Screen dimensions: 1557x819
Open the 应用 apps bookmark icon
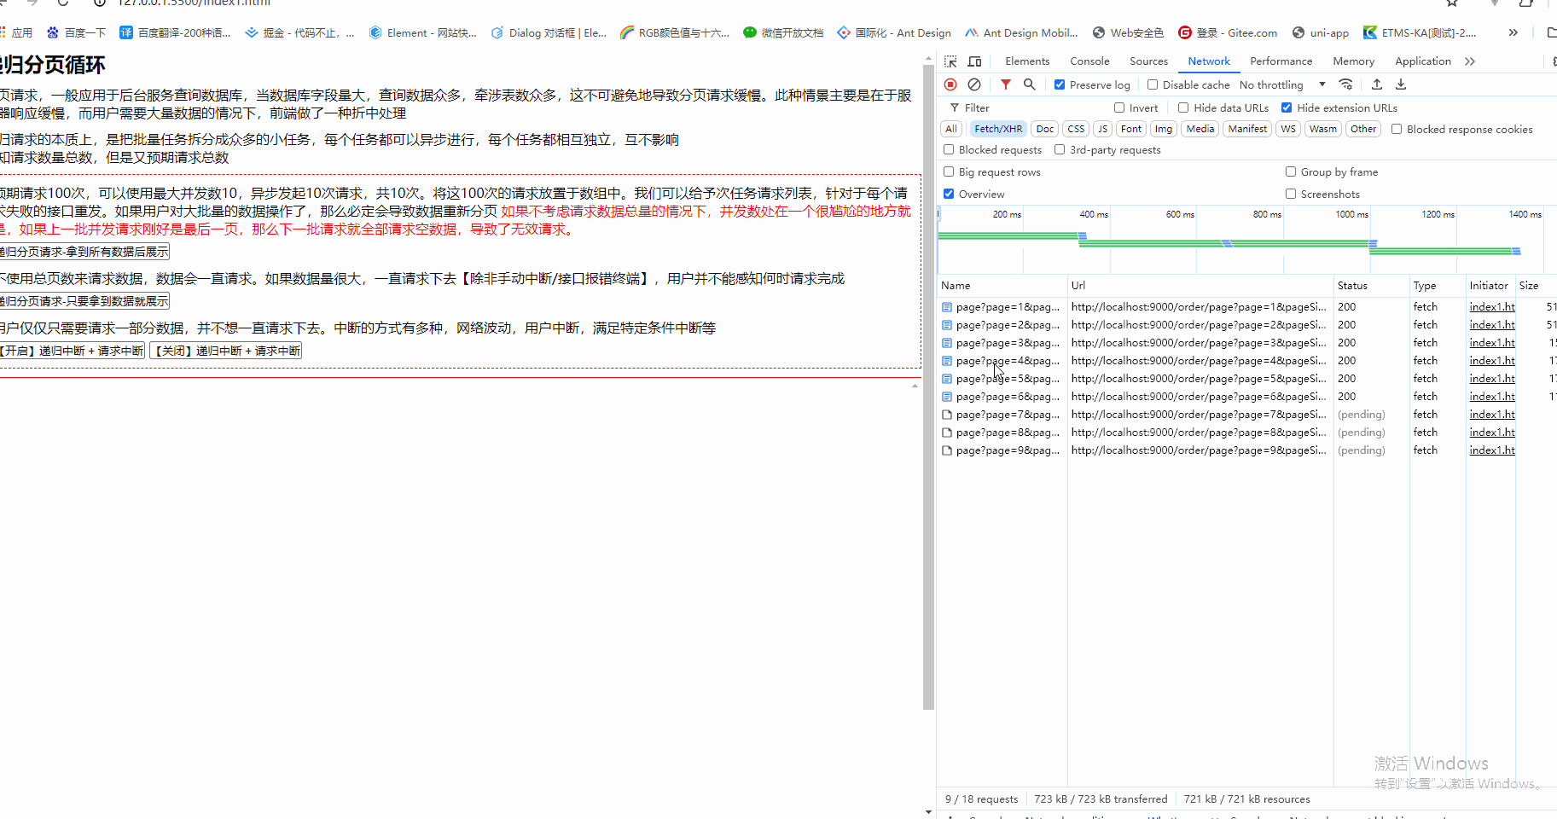[x=15, y=33]
